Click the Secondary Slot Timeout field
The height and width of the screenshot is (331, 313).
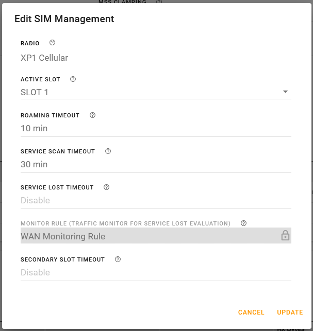[x=155, y=273]
